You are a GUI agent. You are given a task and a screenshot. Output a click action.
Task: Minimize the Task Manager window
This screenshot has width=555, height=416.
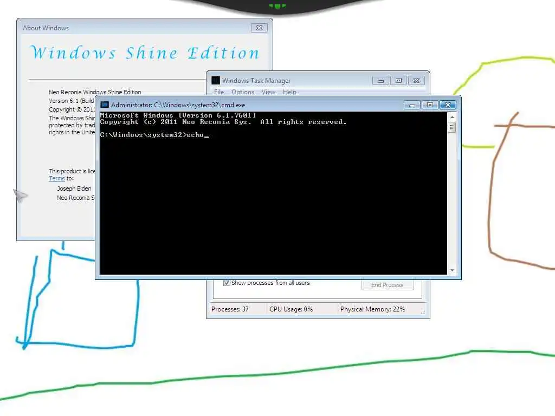coord(380,81)
